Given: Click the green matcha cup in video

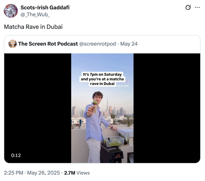Looking at the screenshot, I should [x=95, y=103].
